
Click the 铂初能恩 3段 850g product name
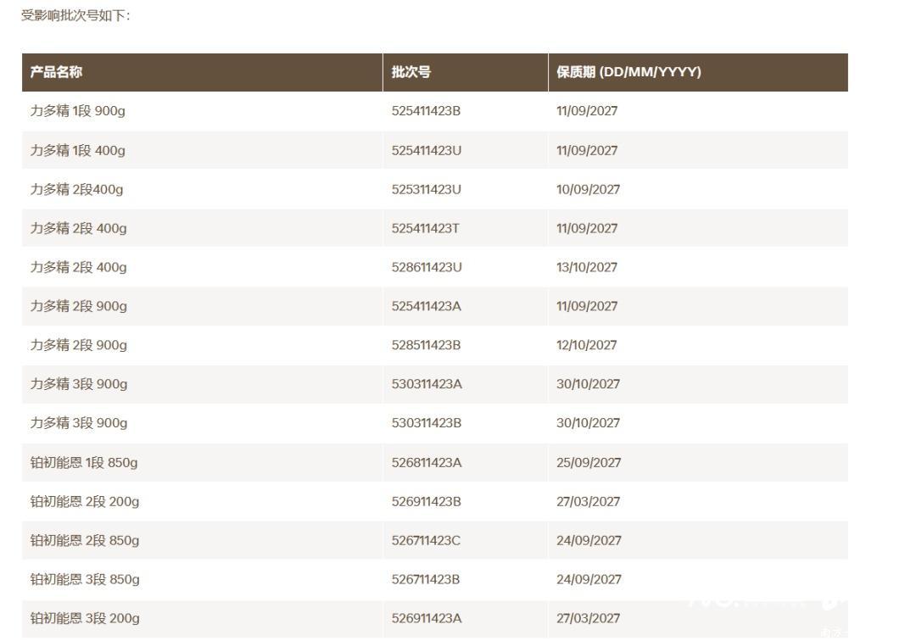click(85, 580)
